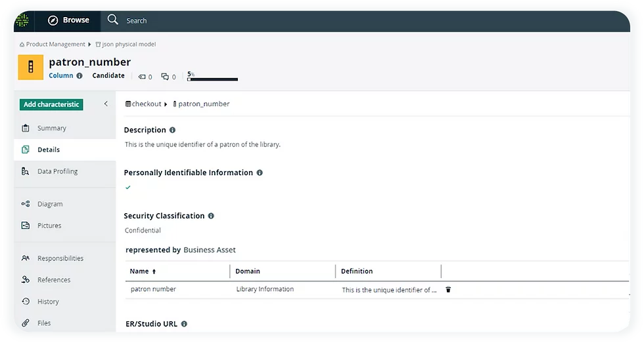Collapse the left sidebar with the chevron
This screenshot has height=343, width=644.
[x=106, y=104]
